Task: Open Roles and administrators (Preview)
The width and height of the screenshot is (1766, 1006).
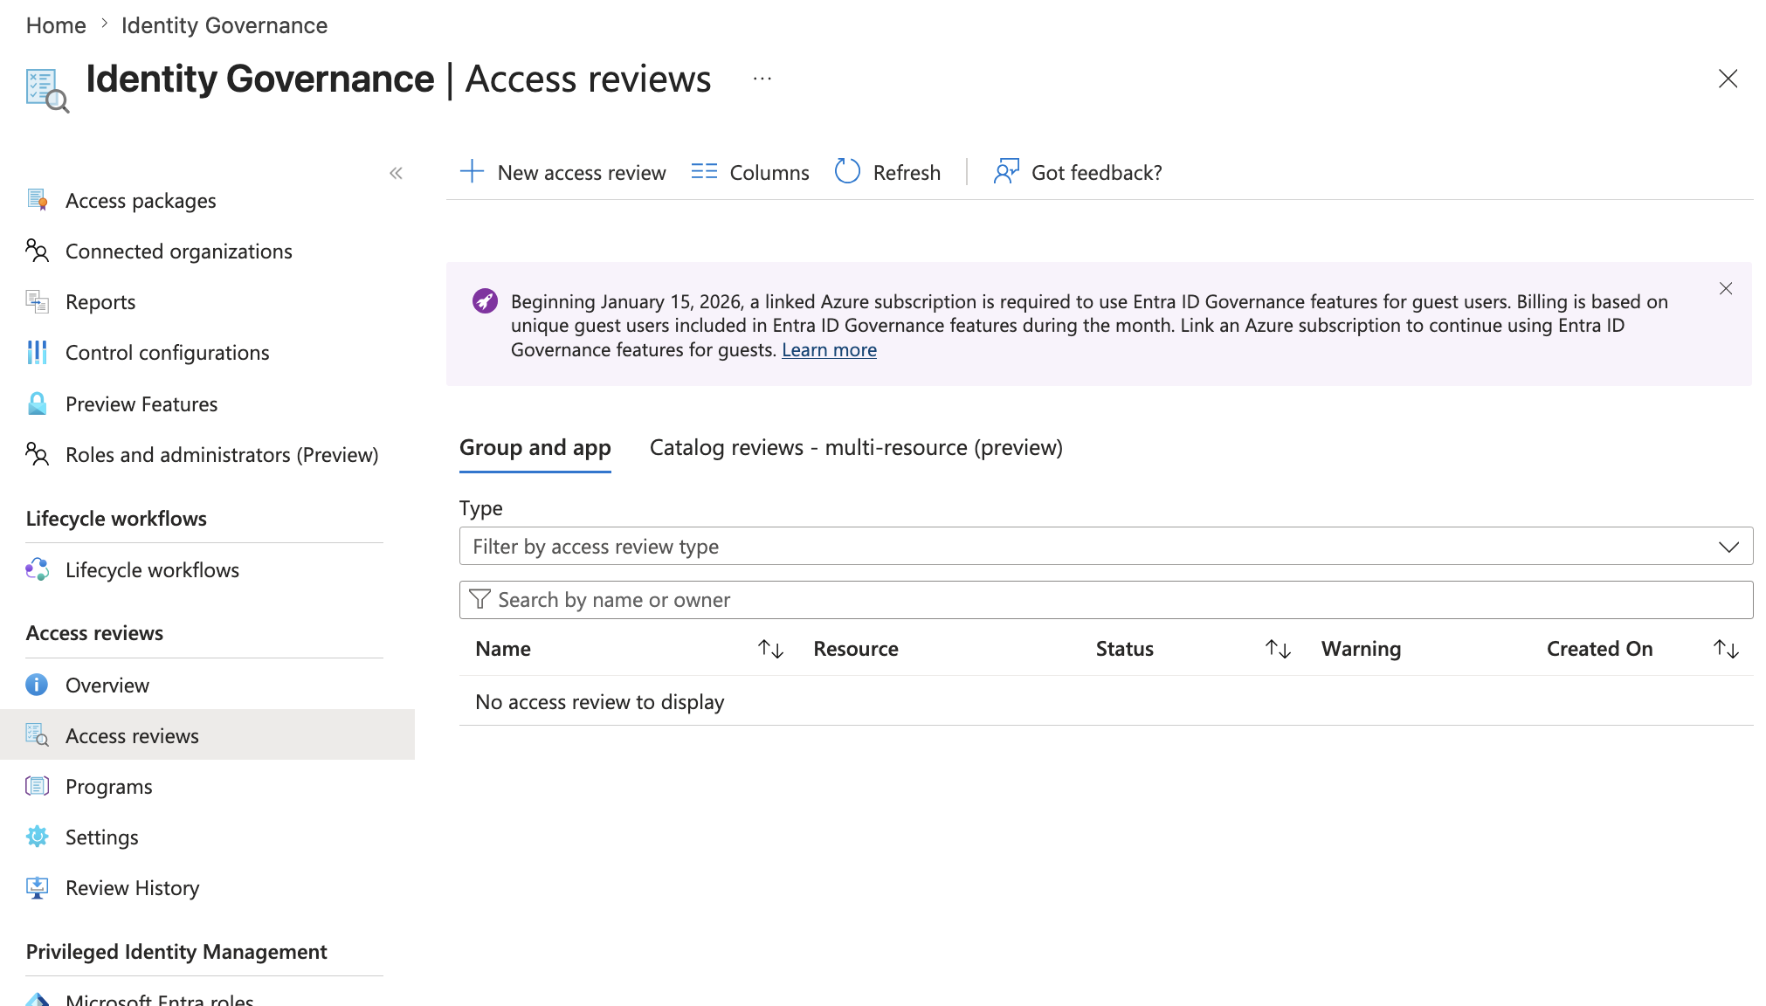Action: [222, 454]
